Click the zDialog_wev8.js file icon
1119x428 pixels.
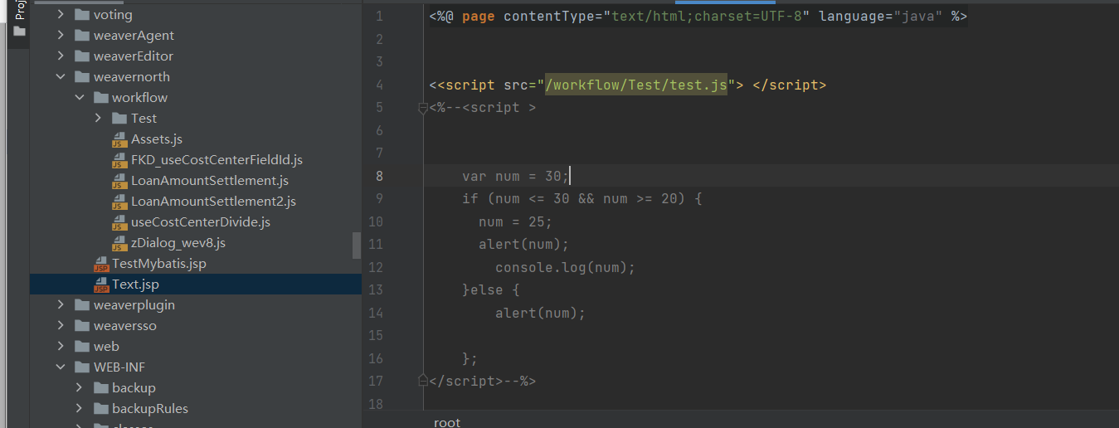(119, 243)
